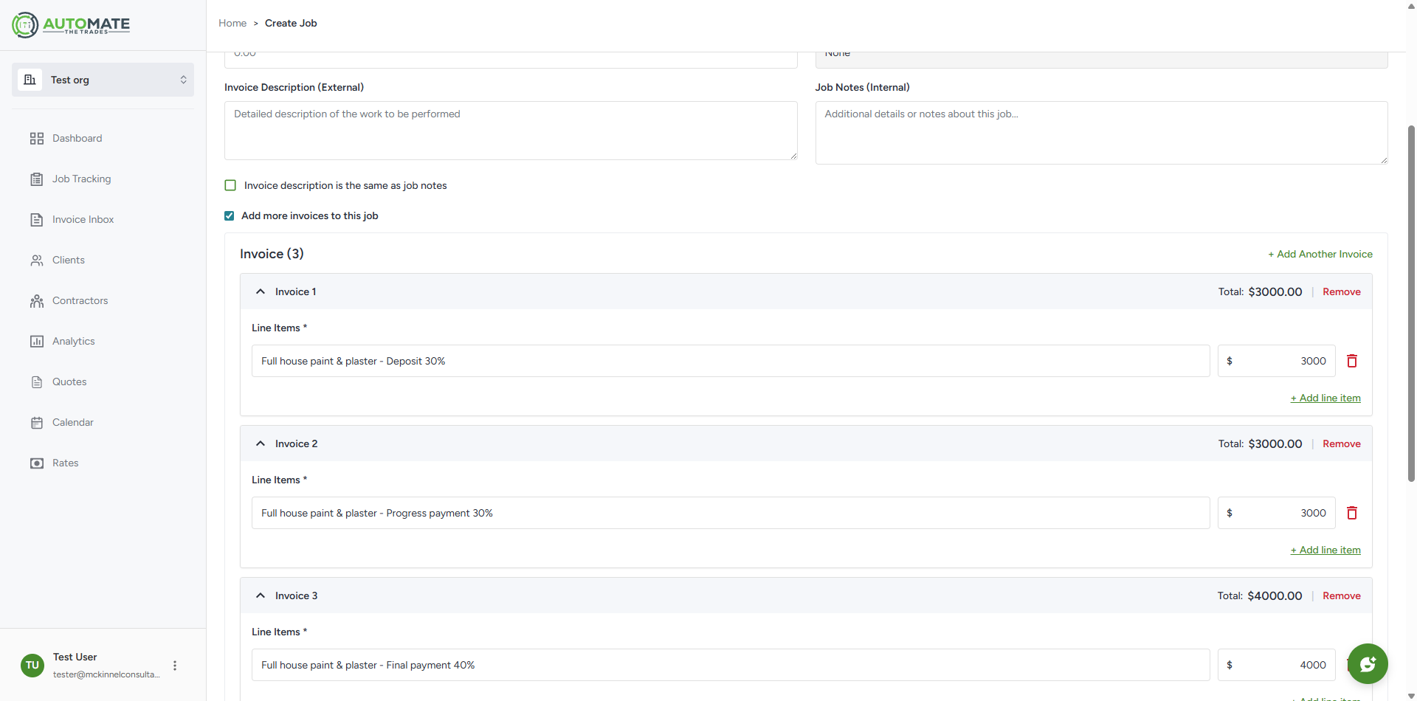Add another invoice to this job
Screen dimensions: 1417x701
click(1320, 253)
